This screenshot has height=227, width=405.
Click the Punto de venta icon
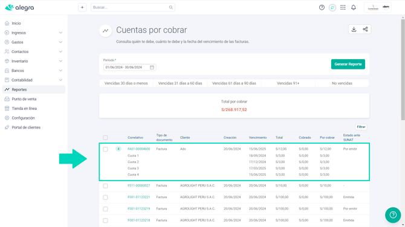click(x=7, y=99)
